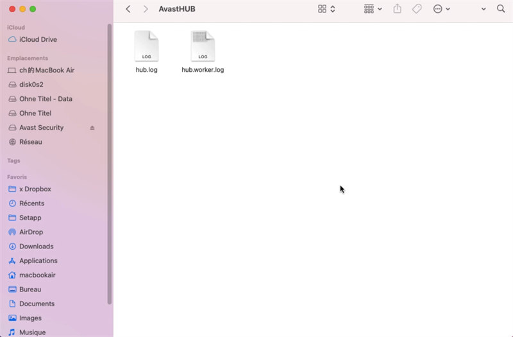Click the MacBook Air laptop icon
The width and height of the screenshot is (513, 337).
point(12,71)
